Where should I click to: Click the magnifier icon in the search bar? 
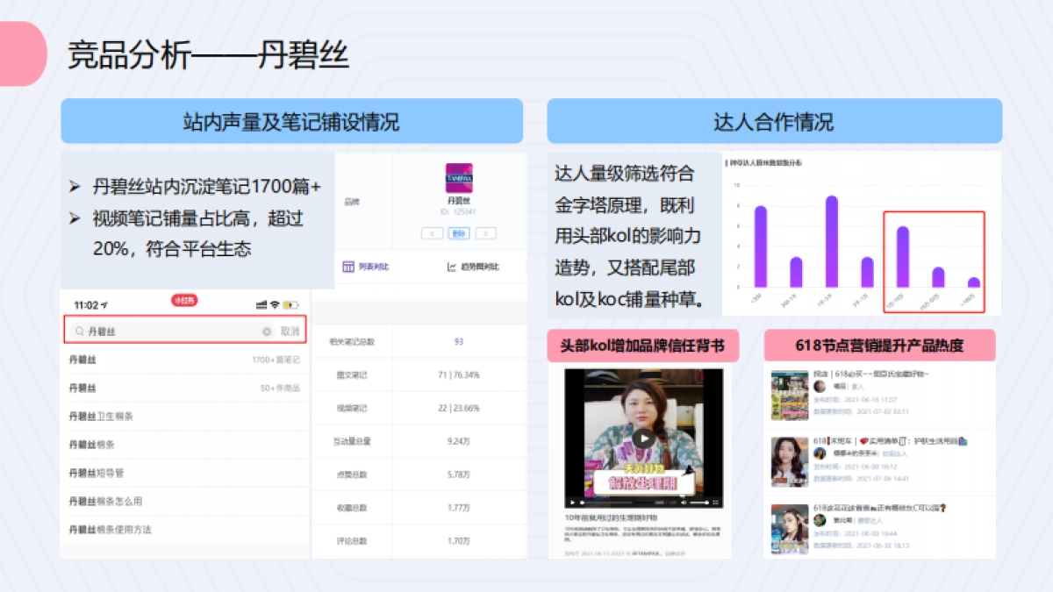(80, 331)
